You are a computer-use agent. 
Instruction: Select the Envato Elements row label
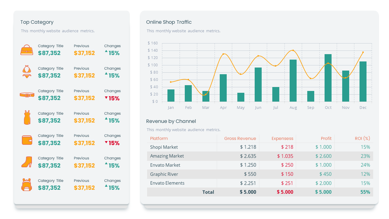167,183
